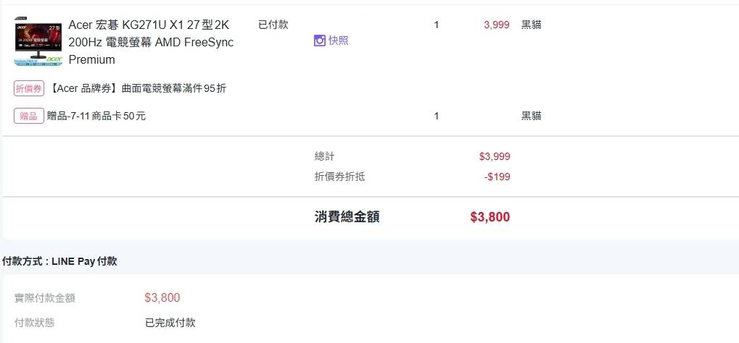The height and width of the screenshot is (343, 739).
Task: Click the Acer monitor product thumbnail
Action: pyautogui.click(x=38, y=43)
